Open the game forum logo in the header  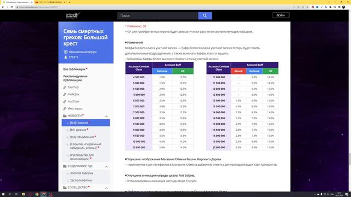point(73,15)
